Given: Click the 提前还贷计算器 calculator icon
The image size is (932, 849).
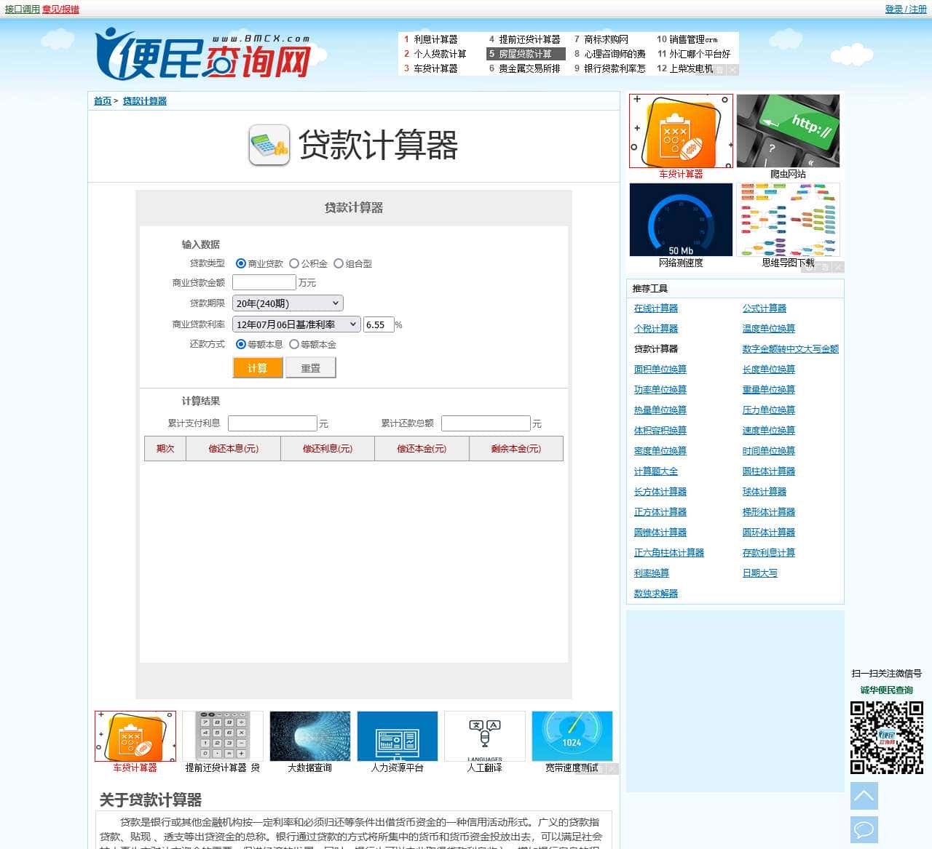Looking at the screenshot, I should (223, 736).
